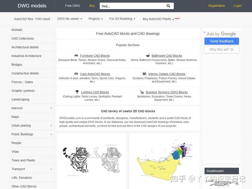
Task: Open the For 3D Modeling dropdown
Action: (122, 19)
